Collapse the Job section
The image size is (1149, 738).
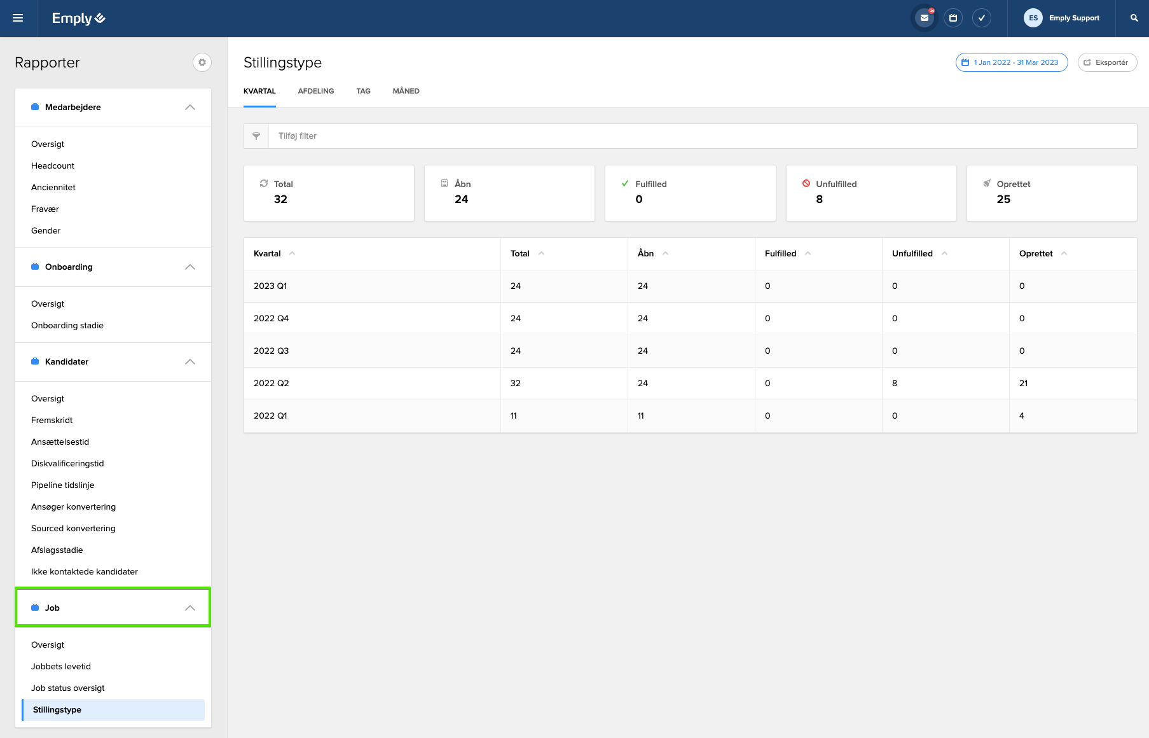tap(189, 608)
